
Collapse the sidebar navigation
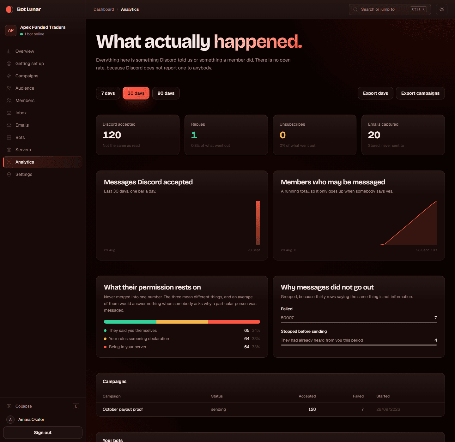click(x=43, y=406)
